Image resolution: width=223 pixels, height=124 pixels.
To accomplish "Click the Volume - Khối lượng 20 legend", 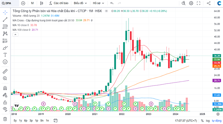I will [x=26, y=16].
